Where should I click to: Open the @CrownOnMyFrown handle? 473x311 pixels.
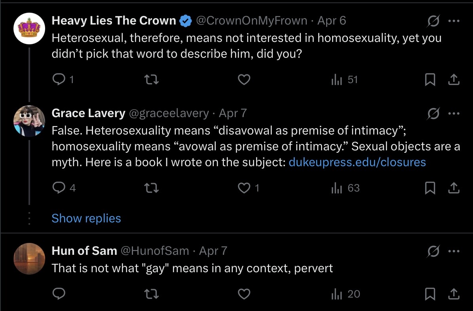(x=252, y=21)
